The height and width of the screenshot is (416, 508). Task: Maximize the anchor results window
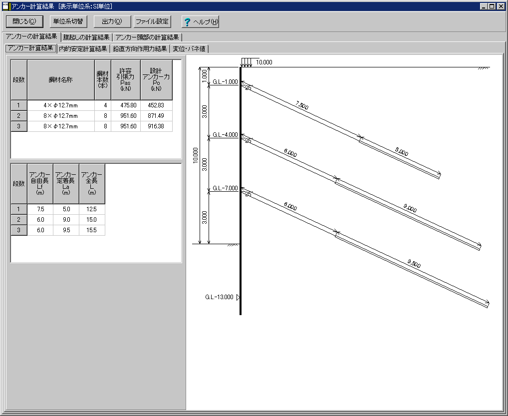point(492,6)
